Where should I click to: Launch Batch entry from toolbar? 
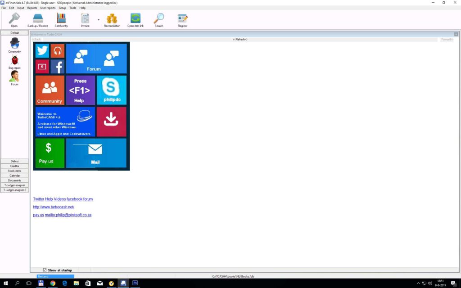tap(61, 20)
